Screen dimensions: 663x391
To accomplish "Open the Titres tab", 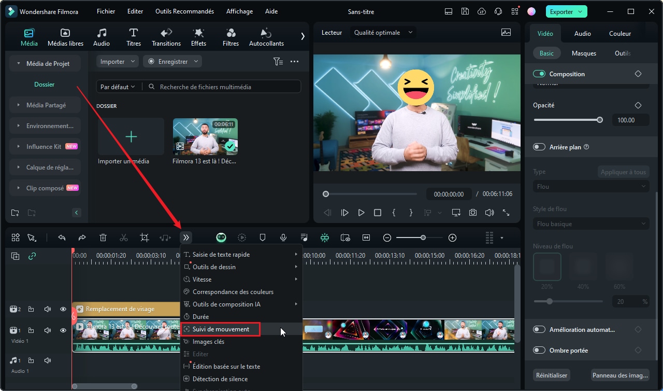I will point(134,37).
